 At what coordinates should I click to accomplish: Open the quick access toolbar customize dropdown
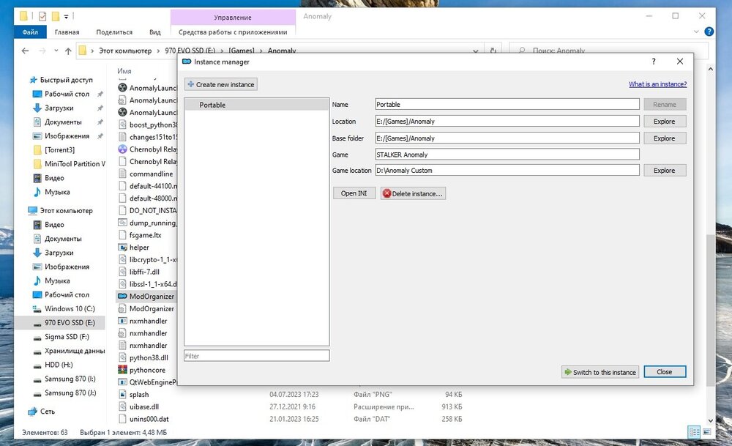click(x=67, y=16)
